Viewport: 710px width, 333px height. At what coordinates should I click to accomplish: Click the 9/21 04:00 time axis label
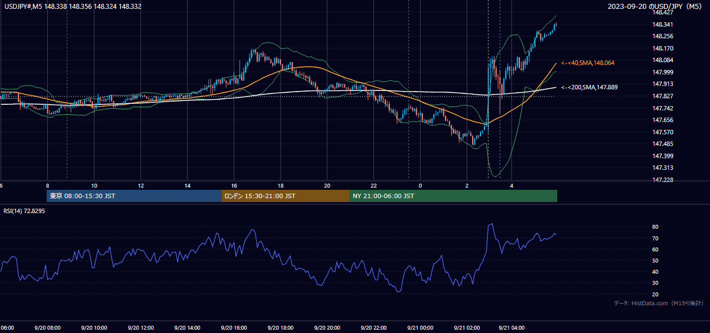click(513, 327)
